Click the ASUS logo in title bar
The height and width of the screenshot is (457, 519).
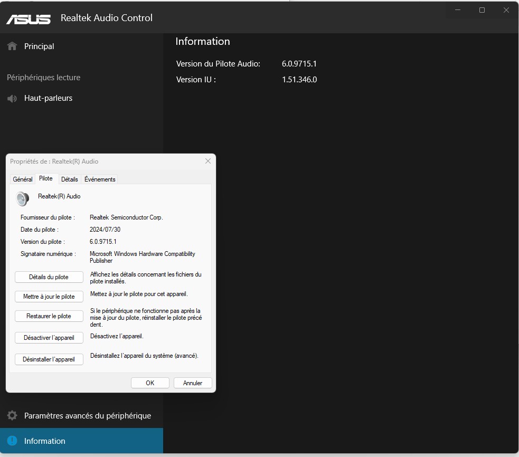pyautogui.click(x=29, y=18)
